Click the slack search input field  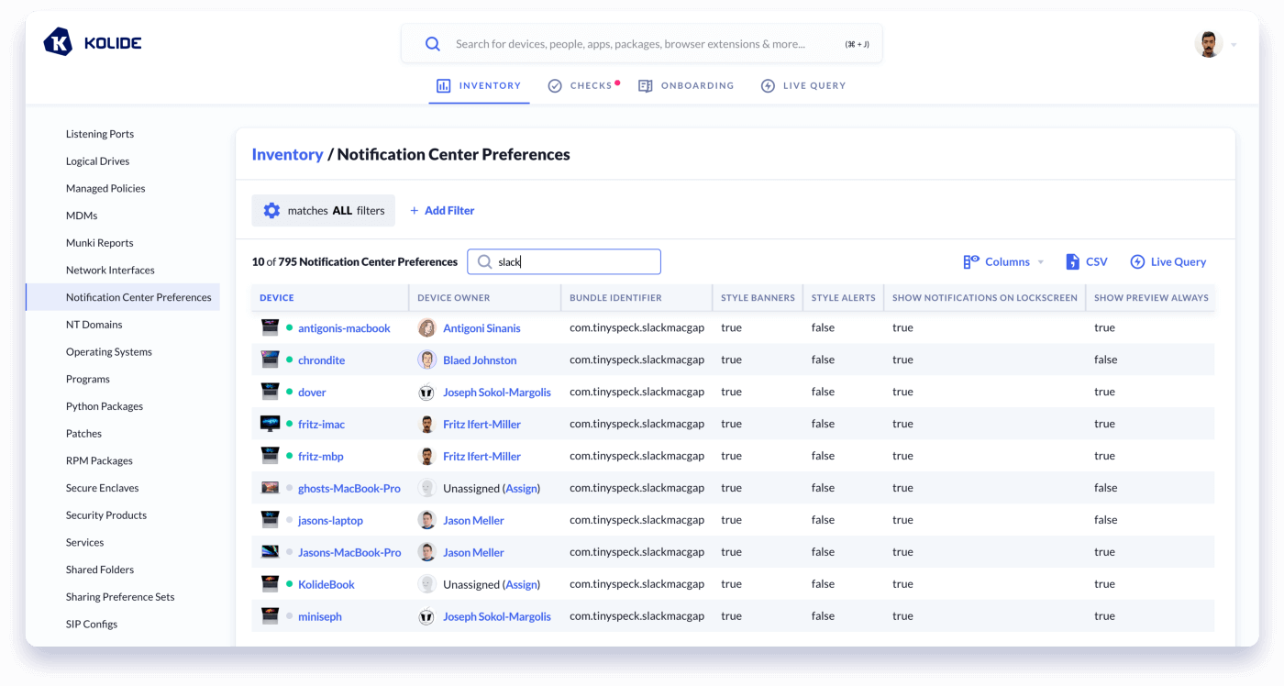pyautogui.click(x=574, y=262)
